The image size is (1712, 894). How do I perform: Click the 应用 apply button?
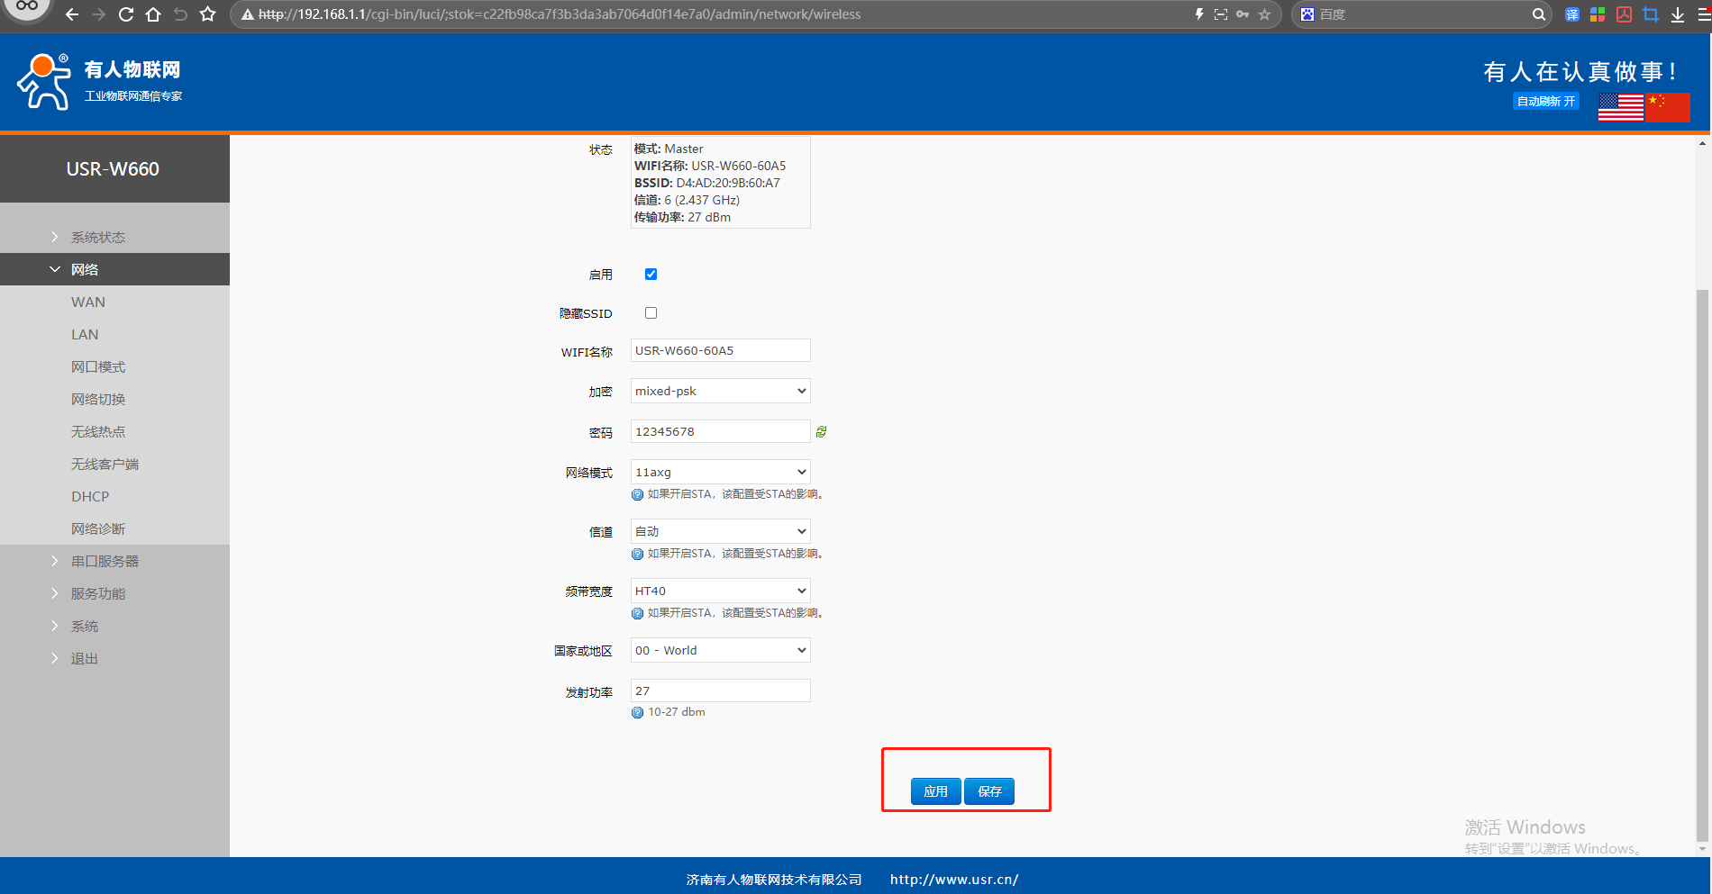935,791
